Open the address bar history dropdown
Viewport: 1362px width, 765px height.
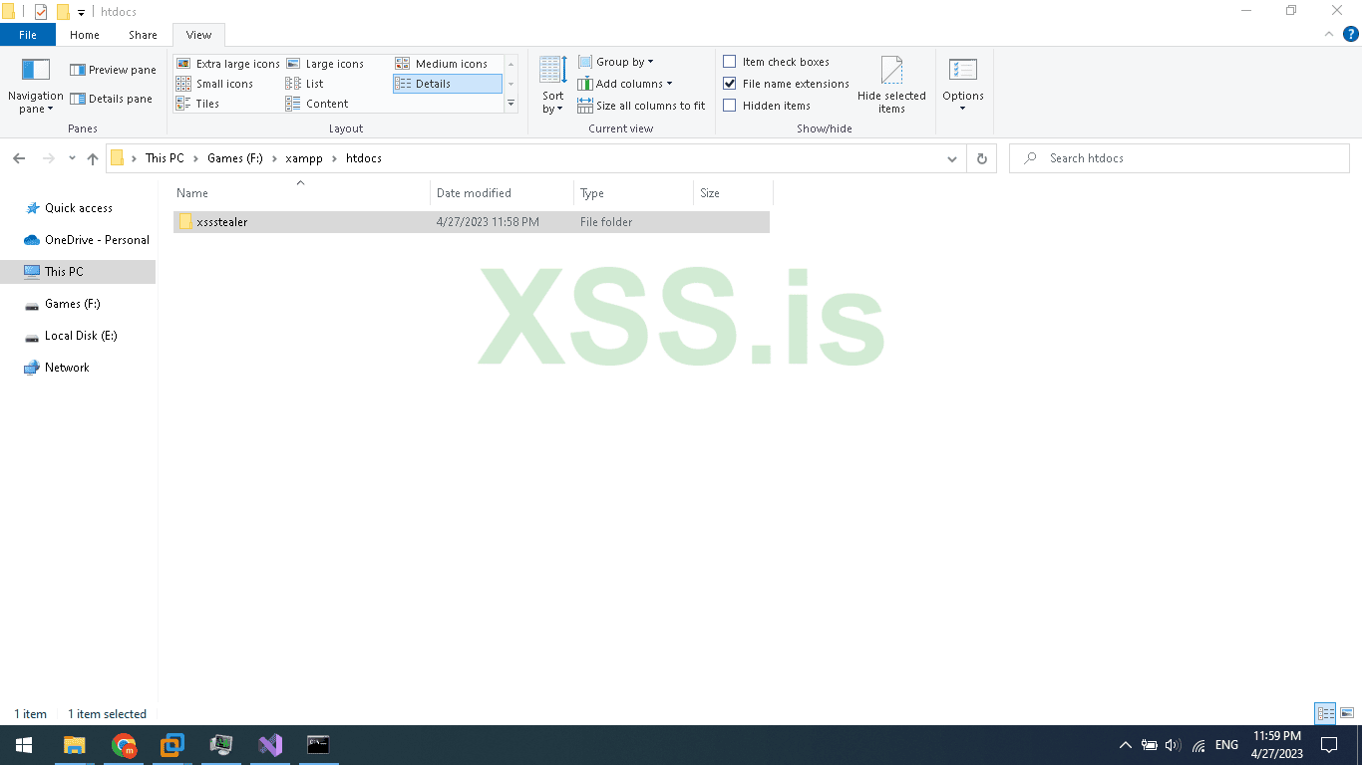(952, 158)
